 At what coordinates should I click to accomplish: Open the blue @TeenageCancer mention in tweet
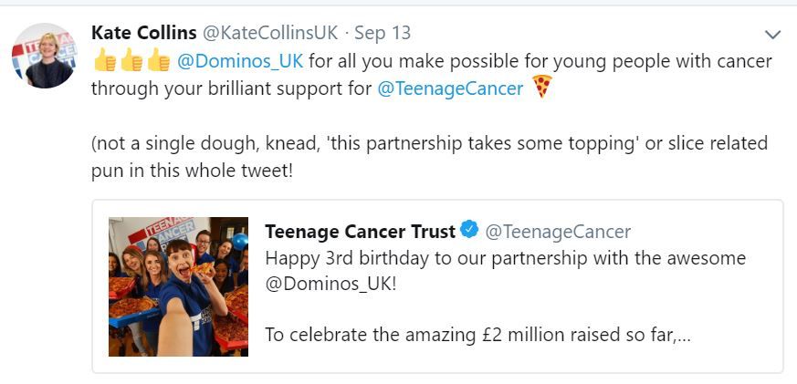(x=450, y=88)
